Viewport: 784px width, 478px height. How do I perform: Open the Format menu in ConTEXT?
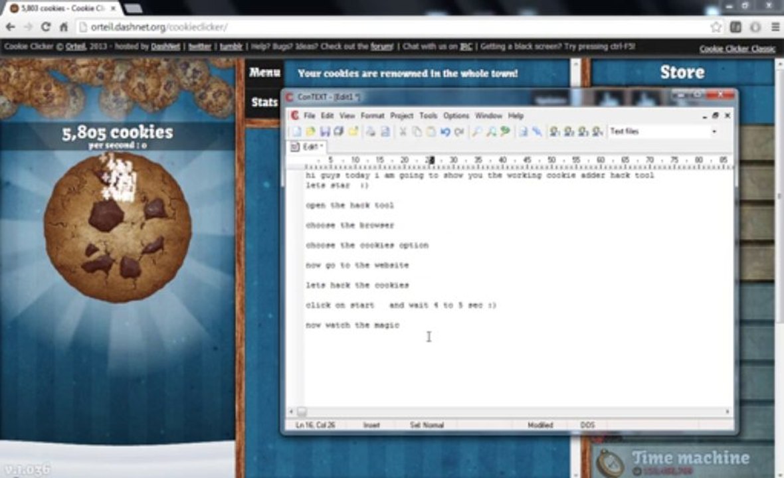click(x=373, y=116)
